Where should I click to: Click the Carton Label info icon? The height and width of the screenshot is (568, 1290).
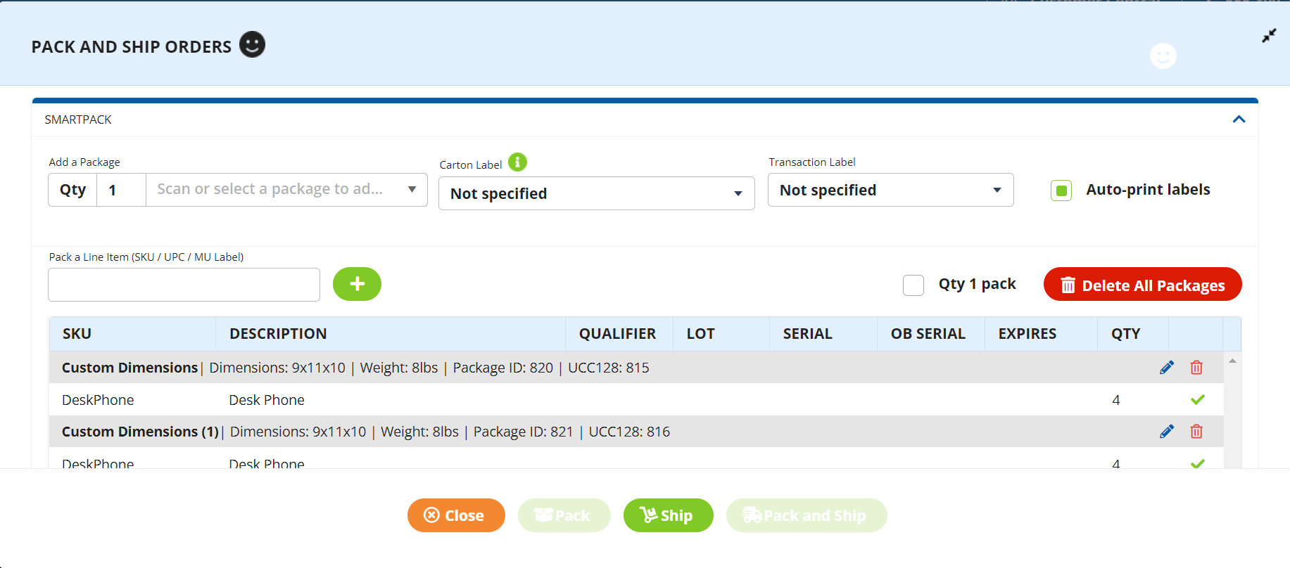[517, 162]
